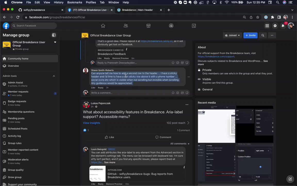
Task: Open the Facebook apps menu grid
Action: click(x=267, y=26)
